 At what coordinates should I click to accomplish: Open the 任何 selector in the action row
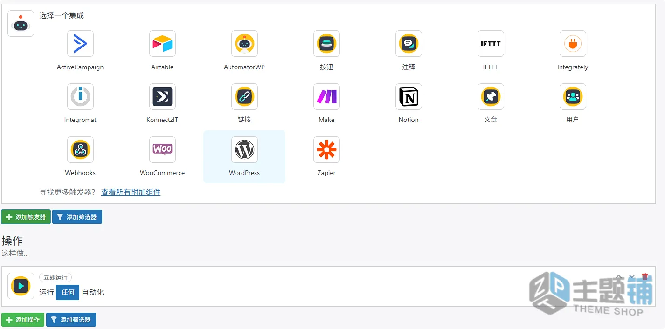(x=68, y=292)
